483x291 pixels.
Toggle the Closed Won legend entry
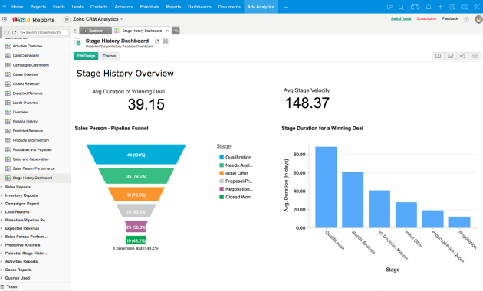[235, 197]
